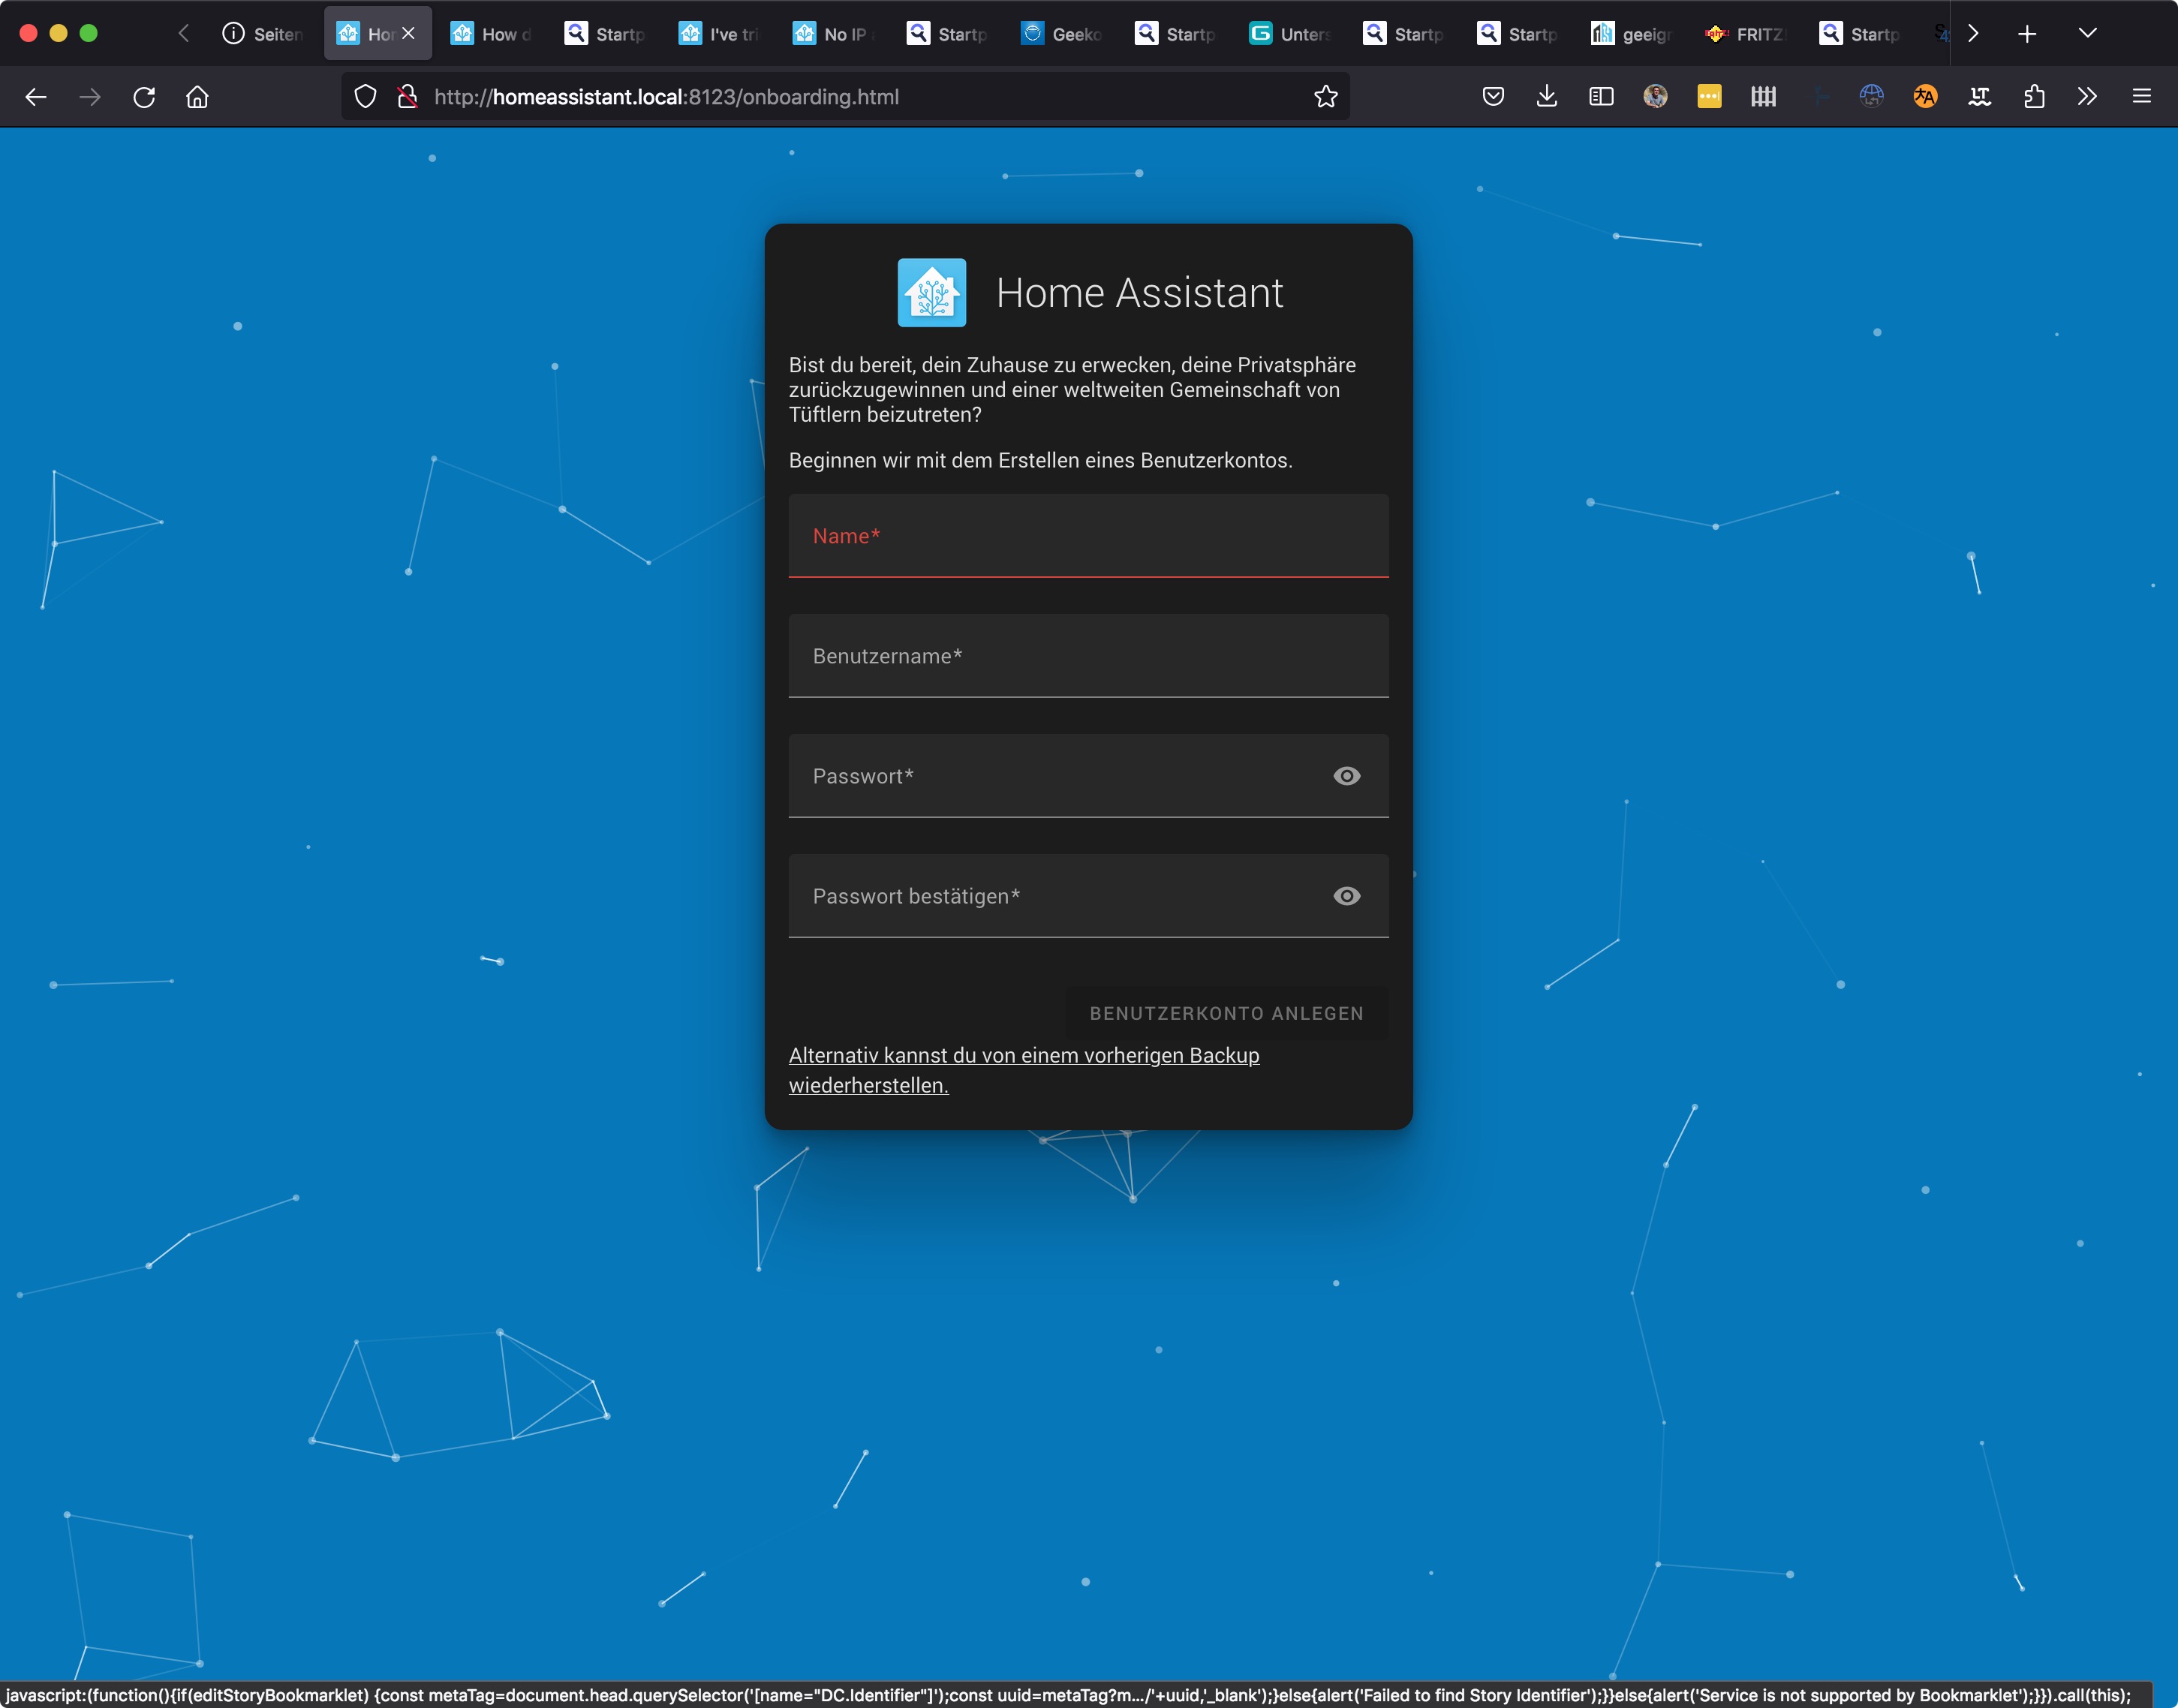Screen dimensions: 2178x1708
Task: Open the extensions puzzle icon
Action: pyautogui.click(x=2033, y=97)
